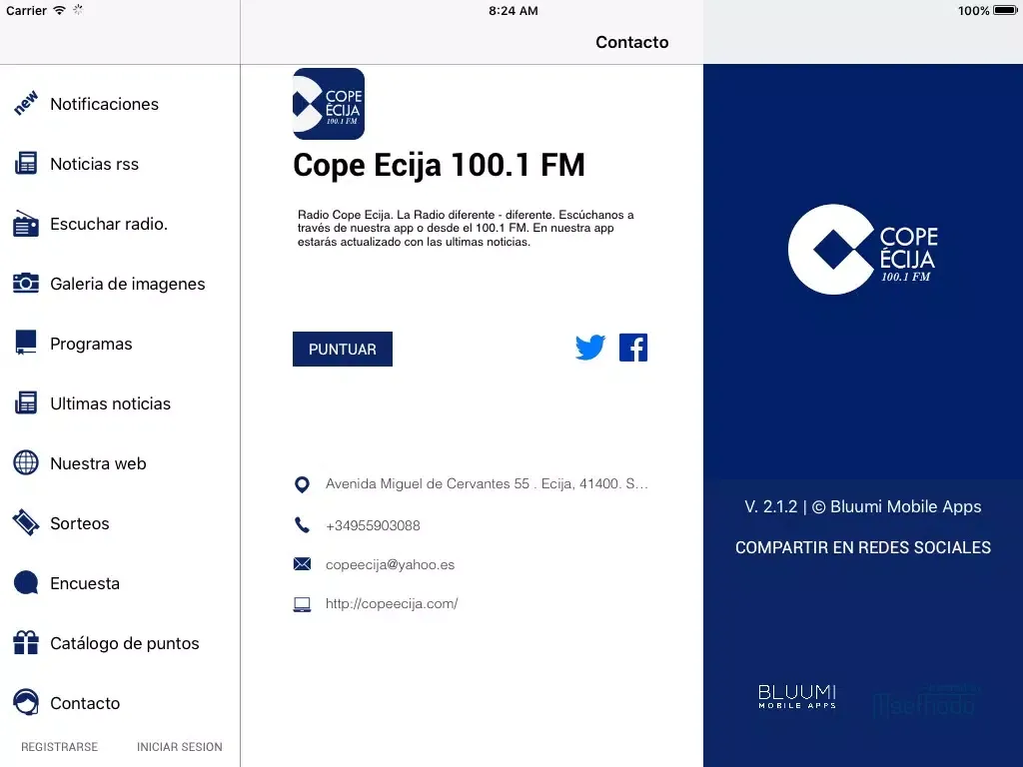Tap the Radio Cope Ecija description paragraph

click(x=466, y=228)
